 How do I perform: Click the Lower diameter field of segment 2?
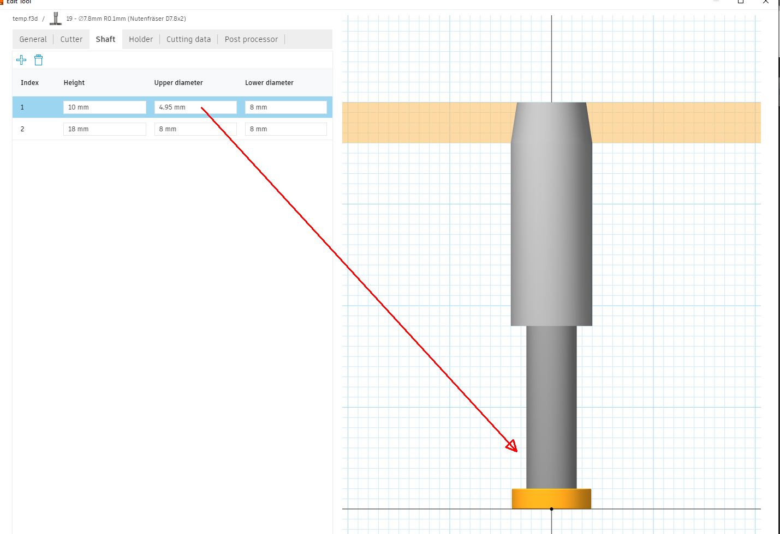[x=285, y=129]
